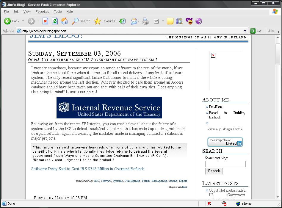The height and width of the screenshot is (208, 282).
Task: Click the Links toolbar label
Action: (271, 31)
